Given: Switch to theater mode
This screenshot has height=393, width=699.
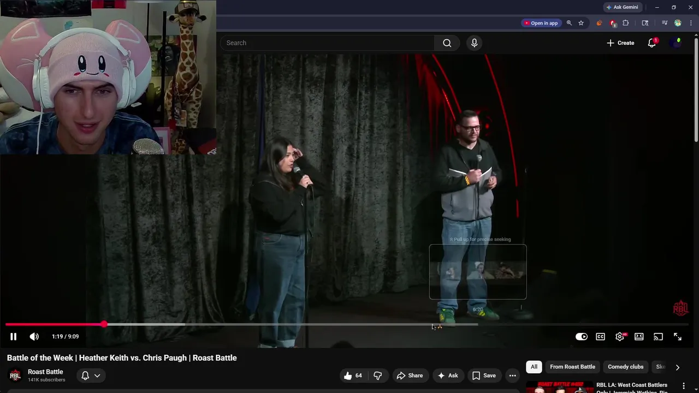Looking at the screenshot, I should click(x=639, y=337).
